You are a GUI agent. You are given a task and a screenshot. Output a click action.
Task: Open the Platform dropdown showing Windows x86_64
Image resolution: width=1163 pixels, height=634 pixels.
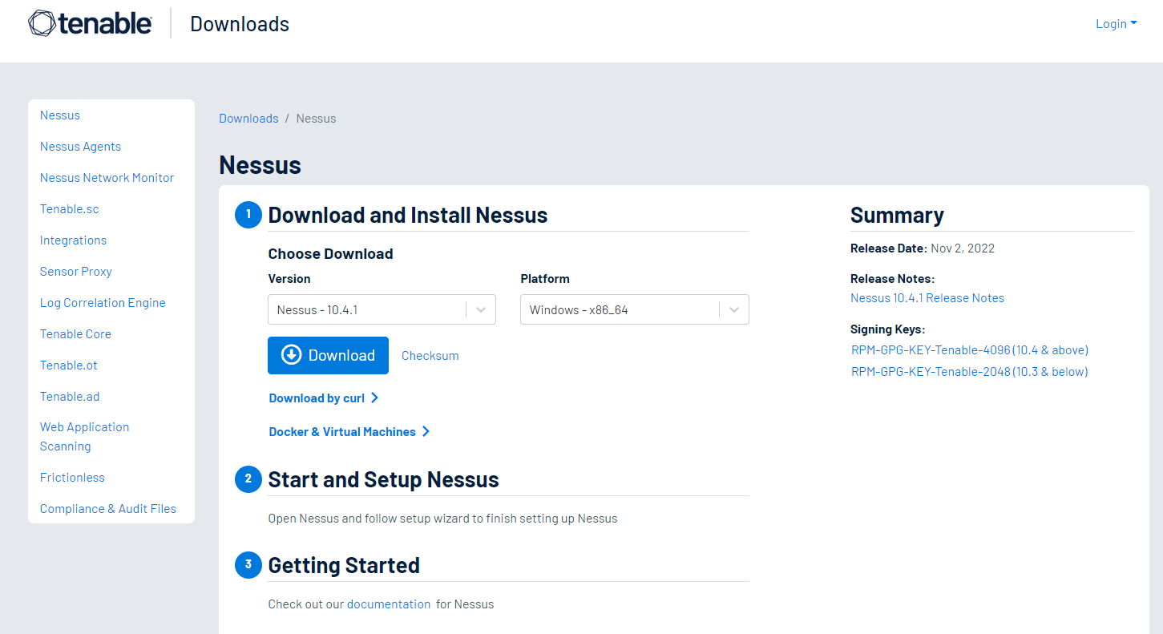634,310
